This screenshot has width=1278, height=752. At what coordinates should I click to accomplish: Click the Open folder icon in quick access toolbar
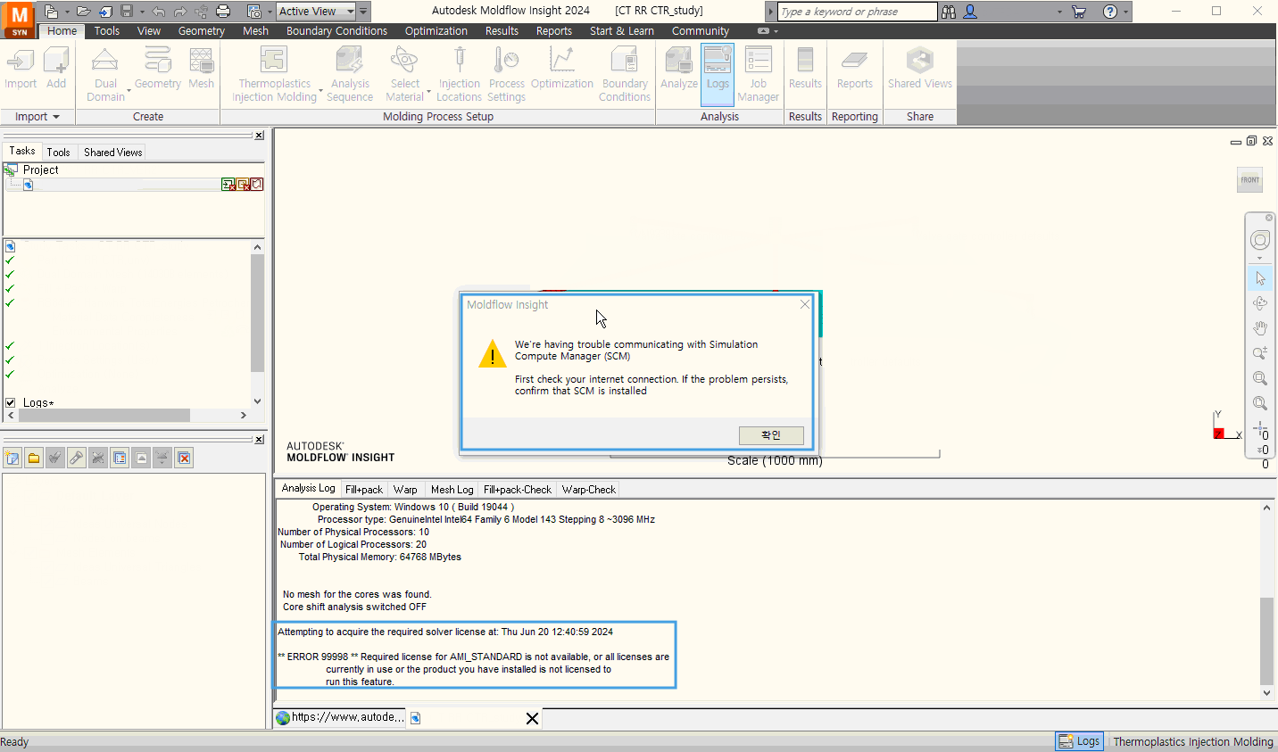pos(84,12)
